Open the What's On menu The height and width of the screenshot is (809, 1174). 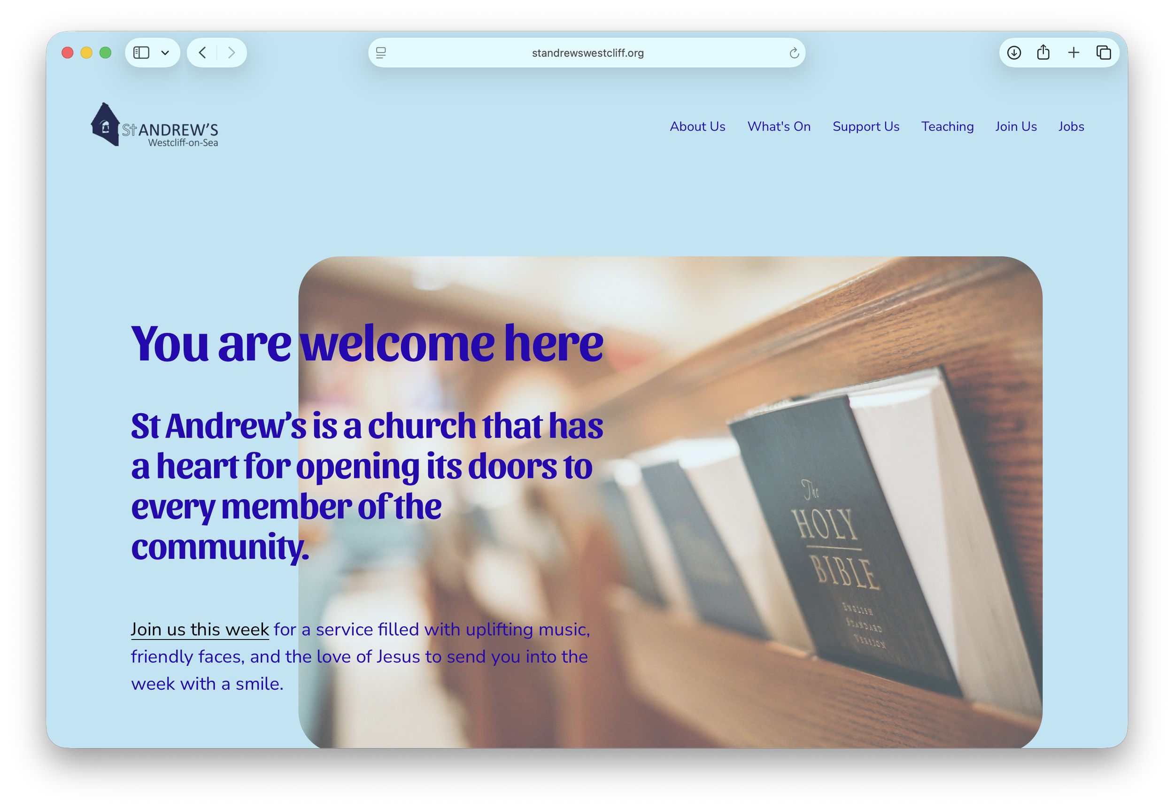pos(779,127)
